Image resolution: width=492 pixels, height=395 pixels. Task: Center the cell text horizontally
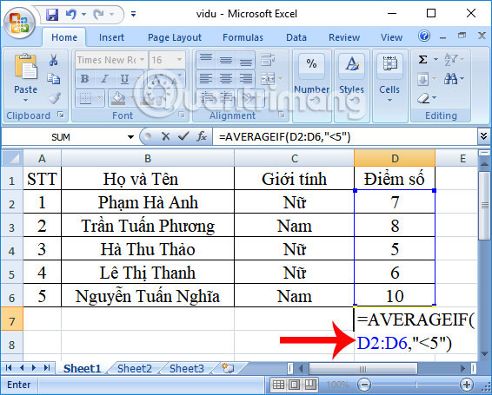(x=226, y=79)
